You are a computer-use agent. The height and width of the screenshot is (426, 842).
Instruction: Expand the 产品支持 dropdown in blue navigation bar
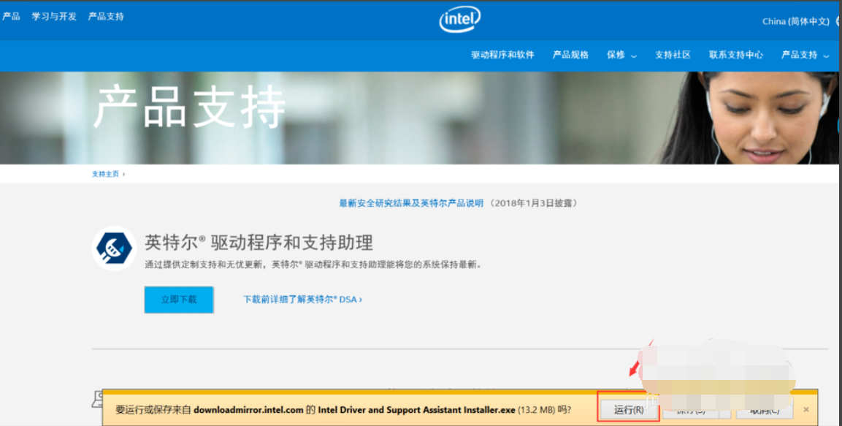[x=805, y=55]
